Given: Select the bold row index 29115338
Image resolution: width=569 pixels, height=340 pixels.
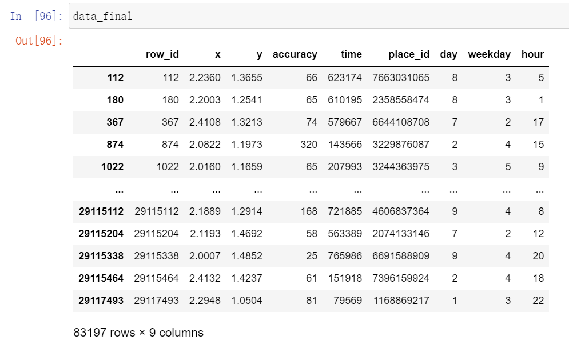Looking at the screenshot, I should (101, 256).
